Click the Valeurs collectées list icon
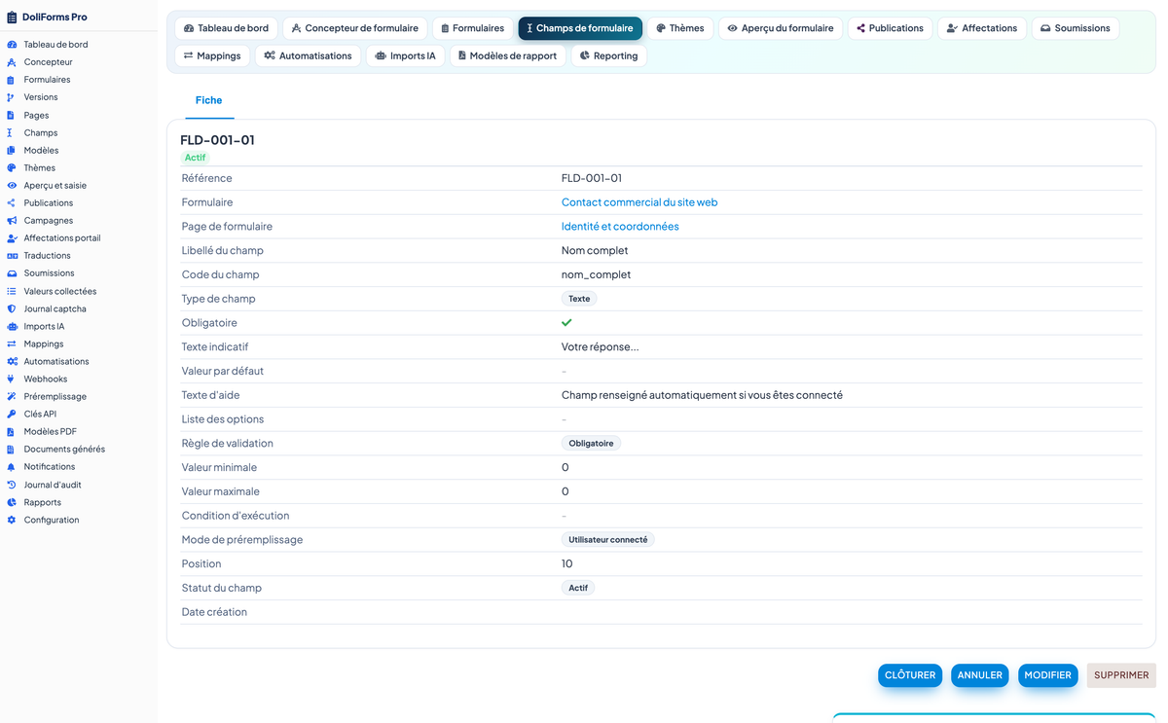This screenshot has height=723, width=1168. point(12,291)
